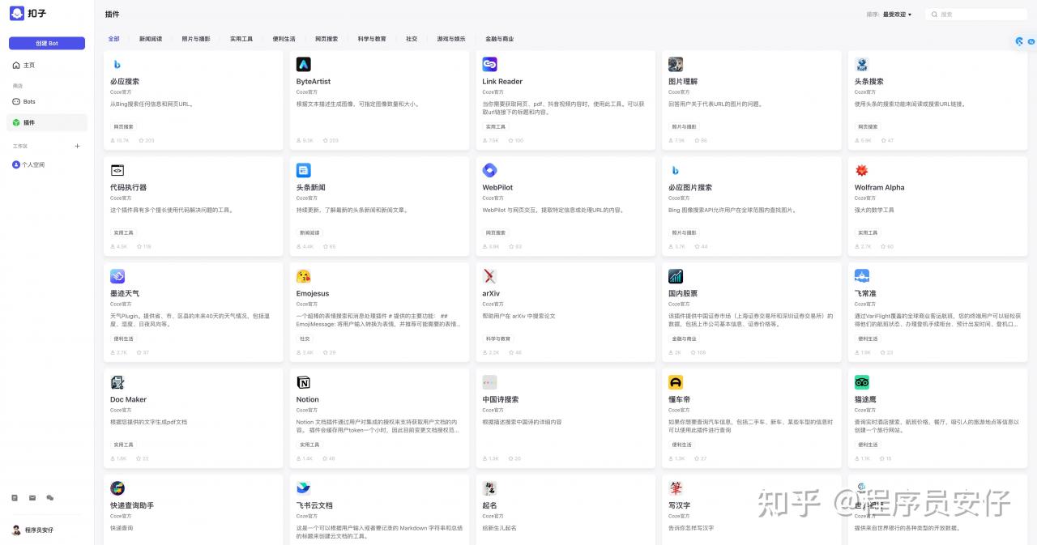Click the WebPilot plugin icon
Screen dimensions: 1037x545
(489, 170)
